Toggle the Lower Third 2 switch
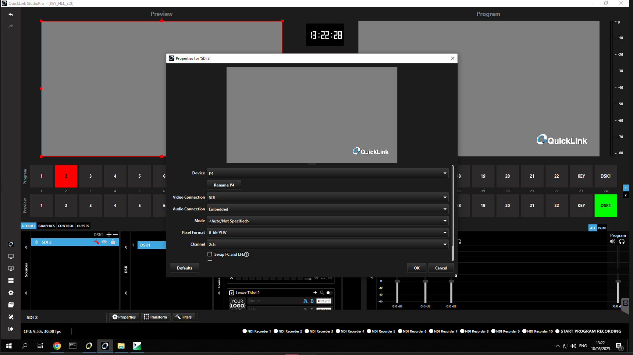Screen dimensions: 633x355 [x=329, y=293]
